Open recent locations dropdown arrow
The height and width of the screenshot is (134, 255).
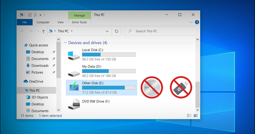click(x=38, y=31)
